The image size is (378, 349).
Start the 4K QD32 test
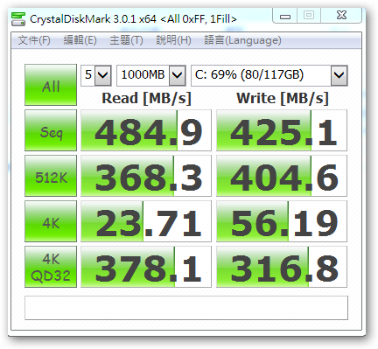click(x=51, y=267)
